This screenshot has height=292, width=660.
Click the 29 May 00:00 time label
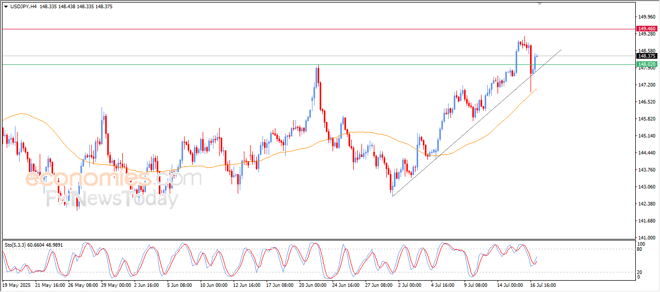coord(116,284)
